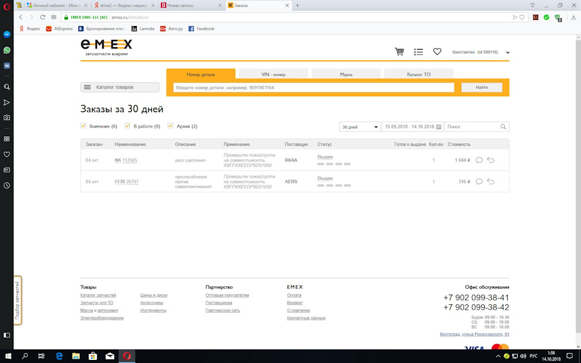Screen dimensions: 581x363
Task: Open Каталог товаров menu
Action: coord(120,87)
